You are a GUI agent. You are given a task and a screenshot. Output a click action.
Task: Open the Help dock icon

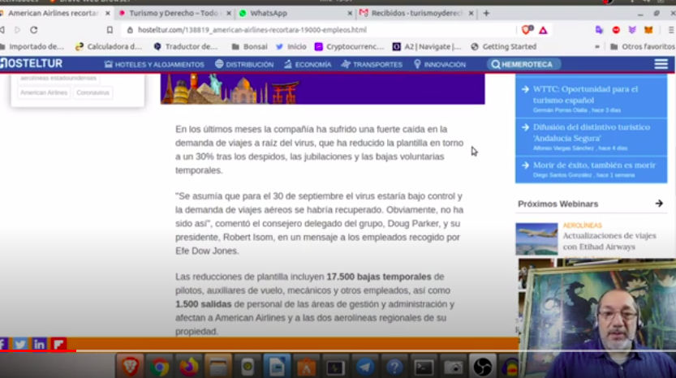[x=394, y=367]
